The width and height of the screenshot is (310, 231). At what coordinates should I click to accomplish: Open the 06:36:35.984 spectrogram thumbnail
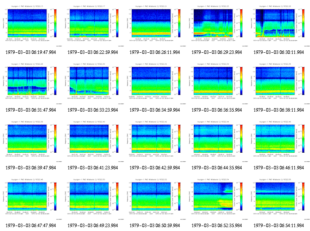(x=217, y=83)
